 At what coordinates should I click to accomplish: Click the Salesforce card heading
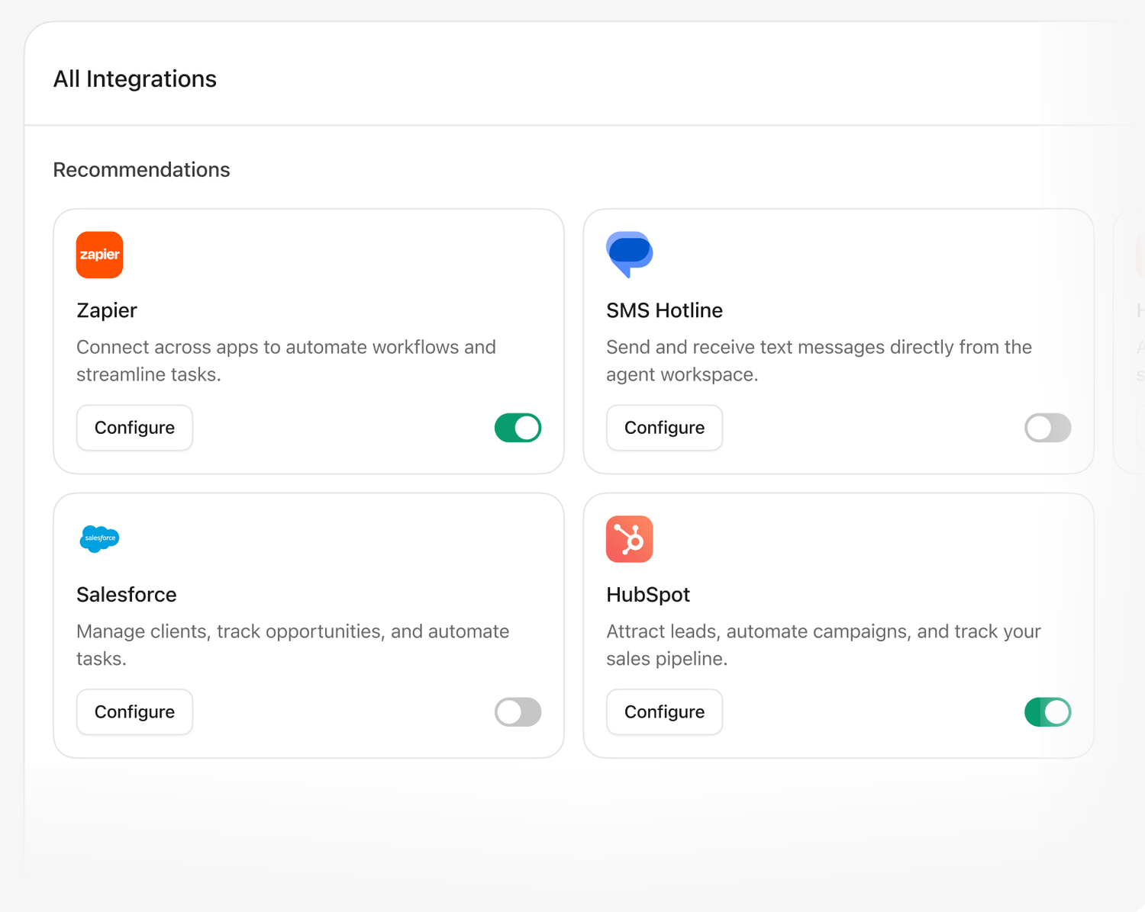click(127, 595)
